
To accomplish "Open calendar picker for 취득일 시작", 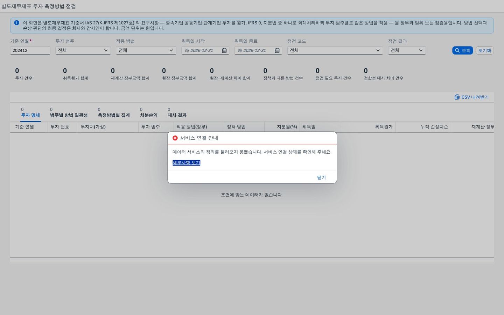I will (224, 50).
